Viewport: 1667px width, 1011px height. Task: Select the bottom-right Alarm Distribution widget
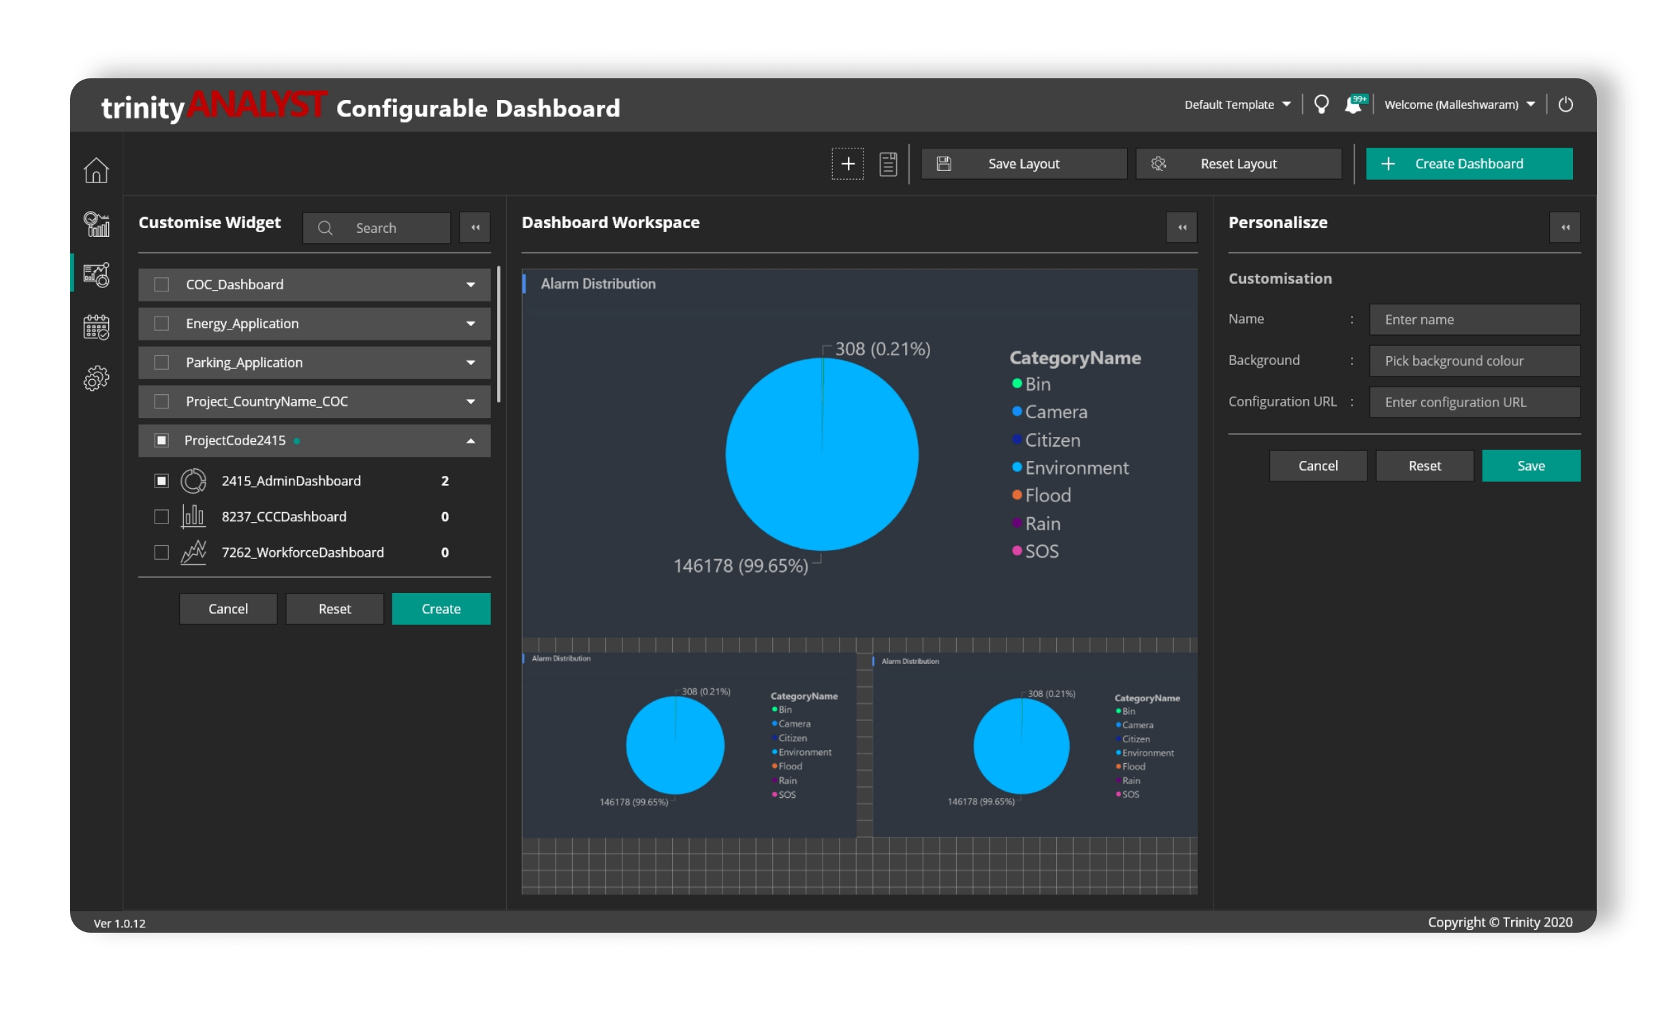(1035, 745)
